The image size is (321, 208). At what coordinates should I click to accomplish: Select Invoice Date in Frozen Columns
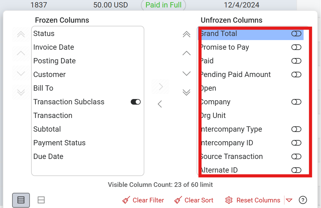pos(54,47)
